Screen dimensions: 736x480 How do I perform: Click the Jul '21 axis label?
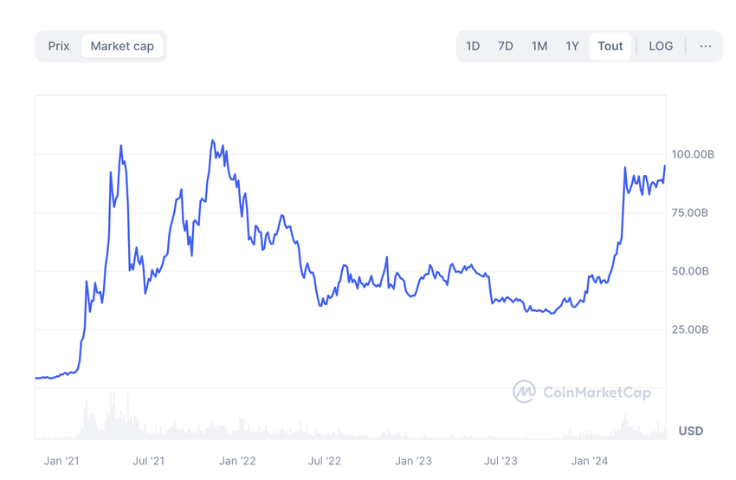(x=149, y=461)
